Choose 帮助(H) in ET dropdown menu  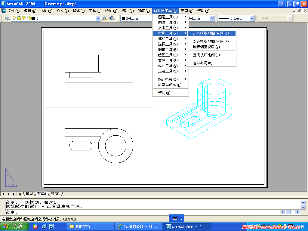[x=171, y=93]
